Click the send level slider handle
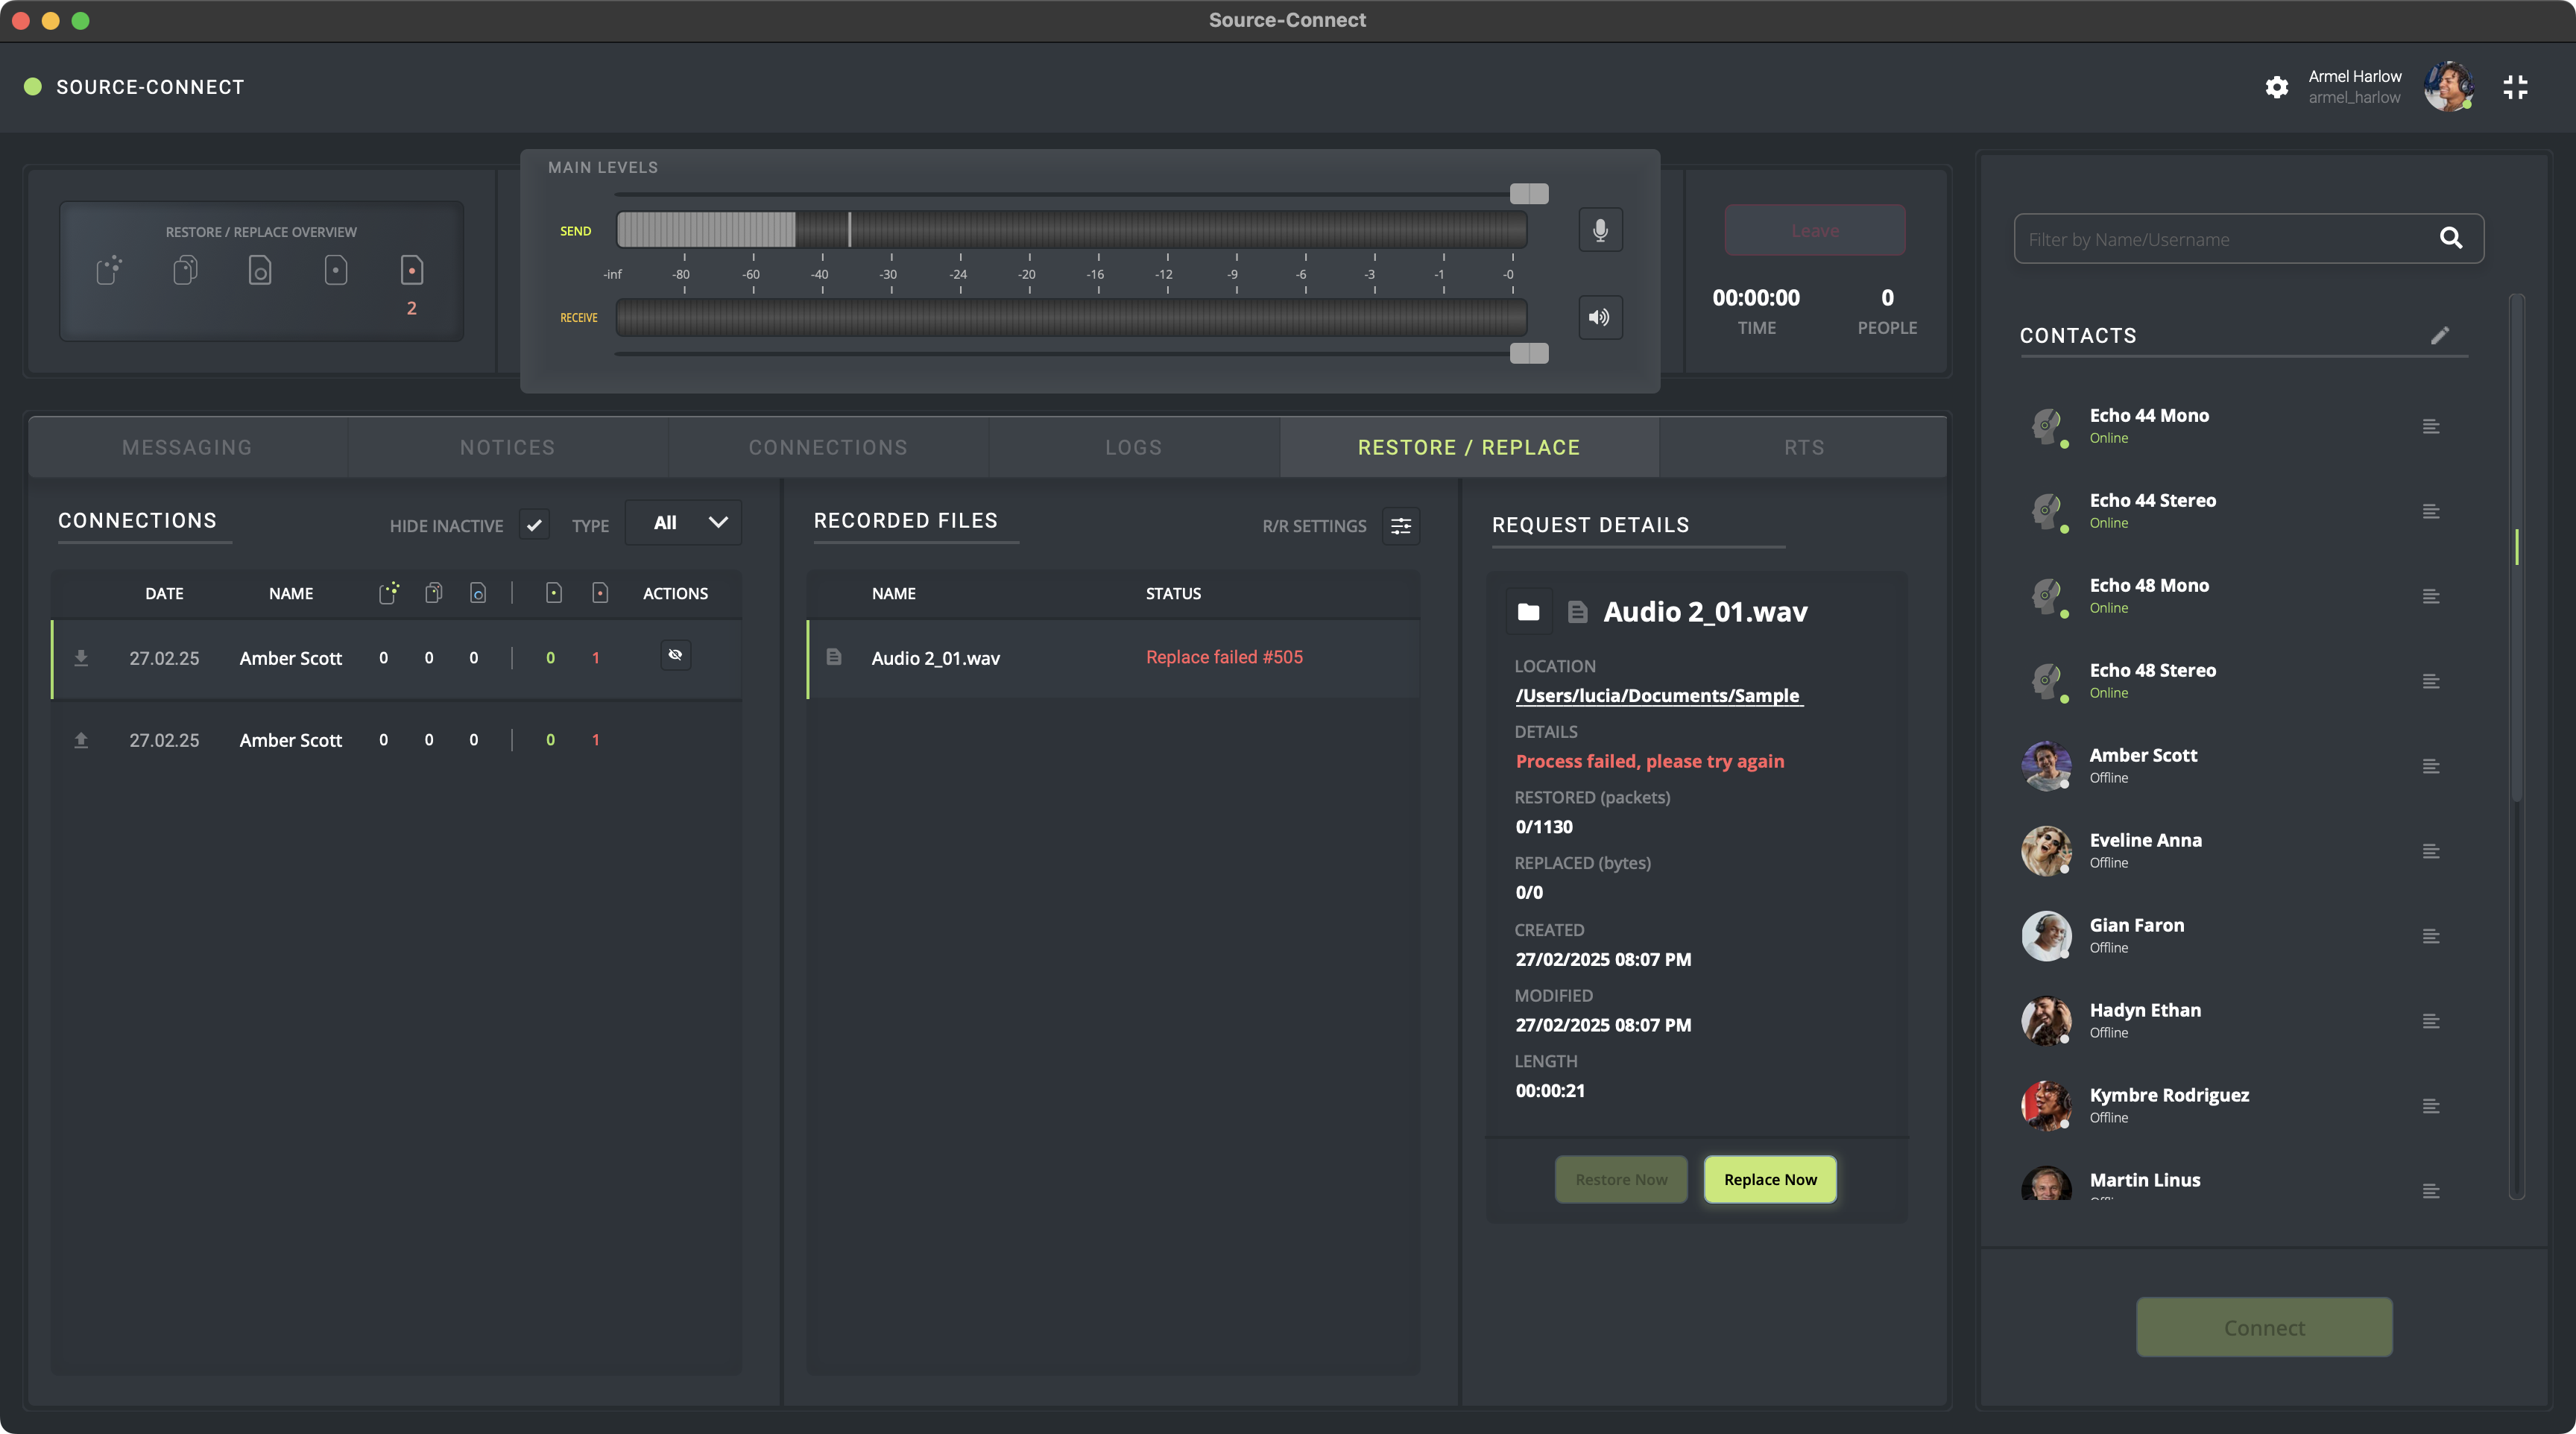This screenshot has width=2576, height=1434. click(1528, 194)
